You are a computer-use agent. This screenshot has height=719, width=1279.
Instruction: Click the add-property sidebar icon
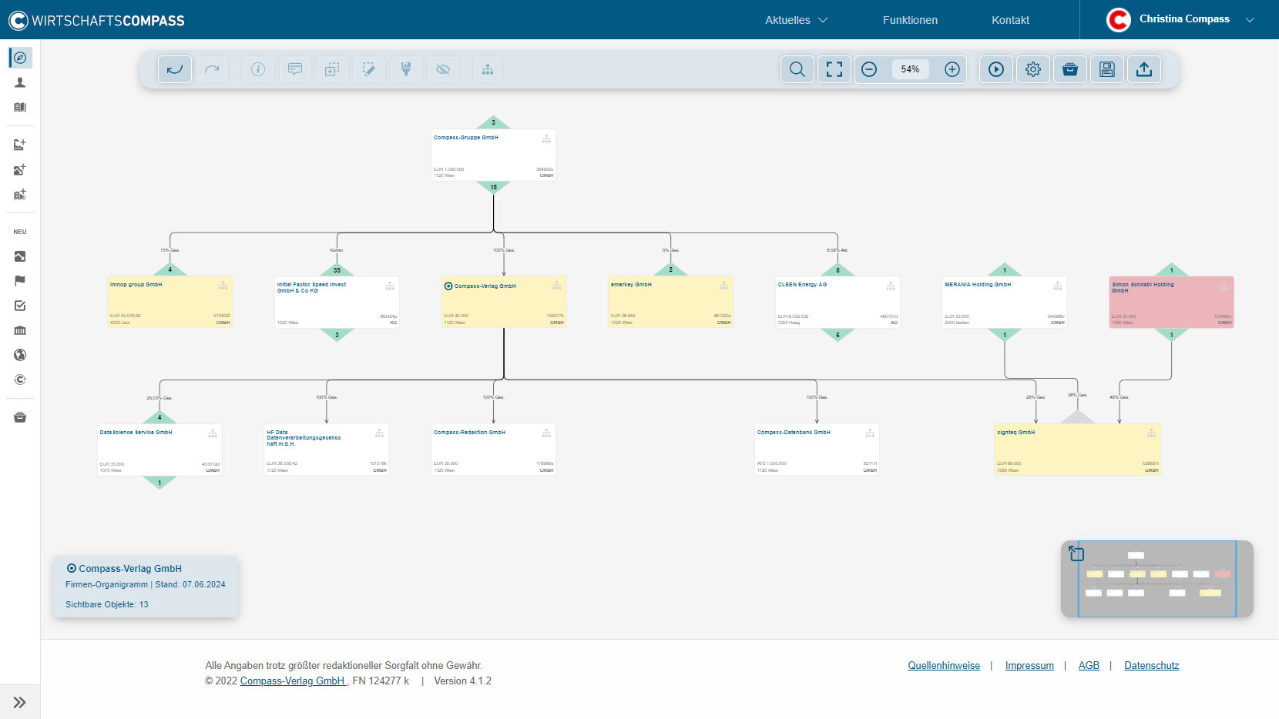click(x=20, y=169)
